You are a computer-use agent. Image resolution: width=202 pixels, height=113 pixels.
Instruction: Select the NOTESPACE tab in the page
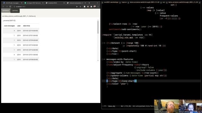[6, 11]
